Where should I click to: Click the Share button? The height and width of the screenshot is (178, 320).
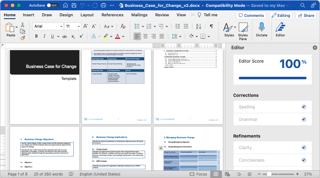point(306,15)
